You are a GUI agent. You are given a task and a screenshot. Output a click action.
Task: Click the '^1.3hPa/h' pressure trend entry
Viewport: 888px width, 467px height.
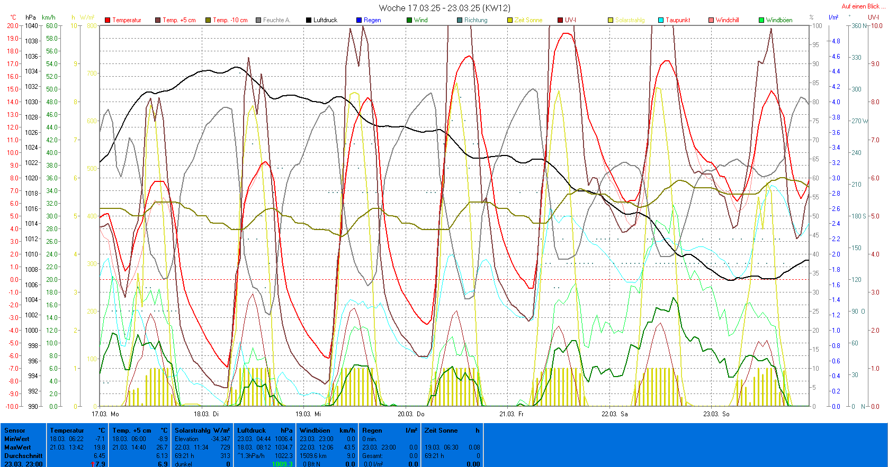pos(251,456)
